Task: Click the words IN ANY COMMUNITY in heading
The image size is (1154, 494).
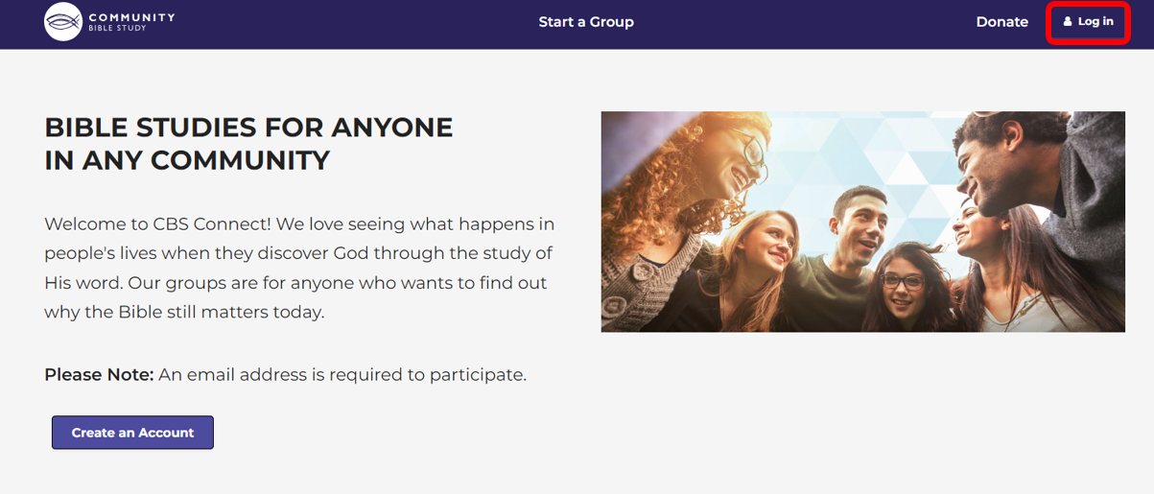Action: click(187, 160)
